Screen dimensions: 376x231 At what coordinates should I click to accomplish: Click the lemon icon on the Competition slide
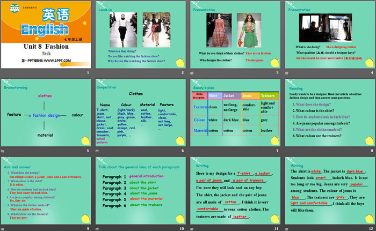178,141
